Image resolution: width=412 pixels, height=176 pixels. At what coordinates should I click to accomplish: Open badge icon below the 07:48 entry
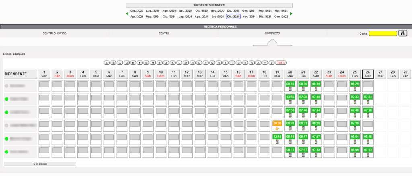pyautogui.click(x=355, y=115)
